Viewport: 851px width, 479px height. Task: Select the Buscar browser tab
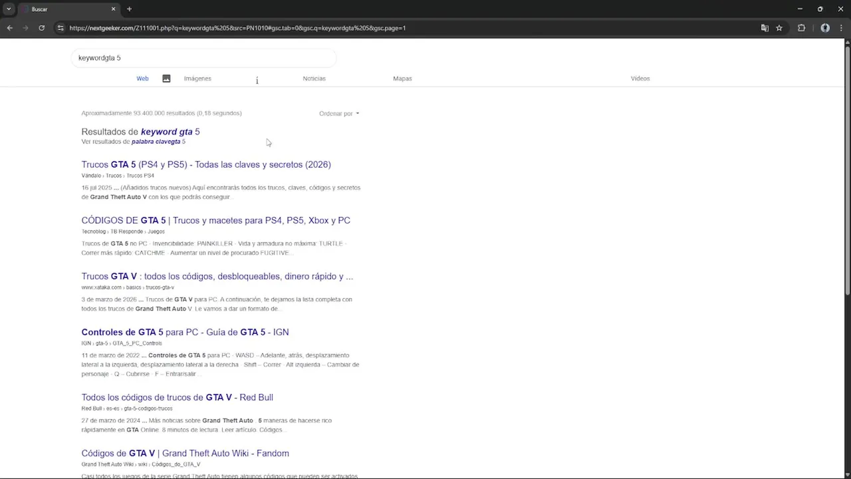(68, 9)
